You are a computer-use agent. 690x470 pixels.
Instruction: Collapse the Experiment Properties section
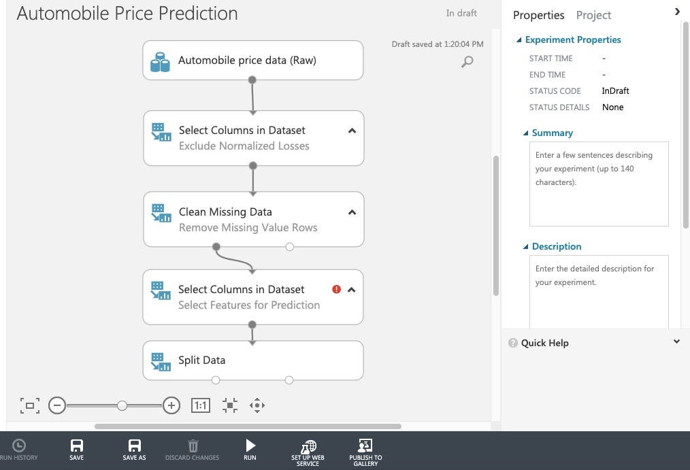pyautogui.click(x=520, y=40)
